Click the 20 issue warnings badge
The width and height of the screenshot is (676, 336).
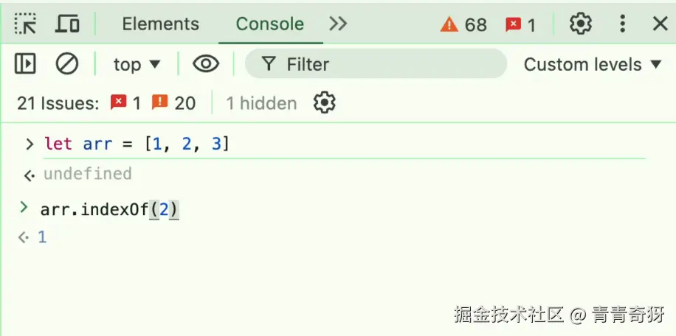174,103
